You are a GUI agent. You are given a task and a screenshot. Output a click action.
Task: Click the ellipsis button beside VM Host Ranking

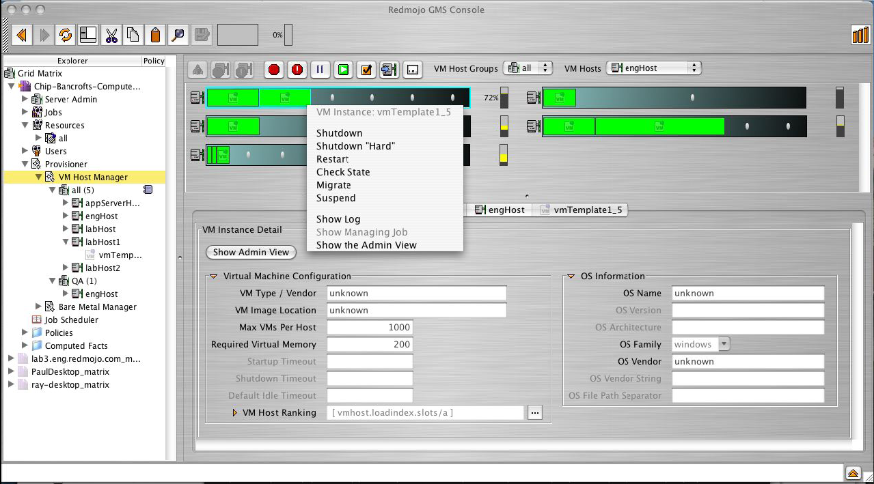534,412
